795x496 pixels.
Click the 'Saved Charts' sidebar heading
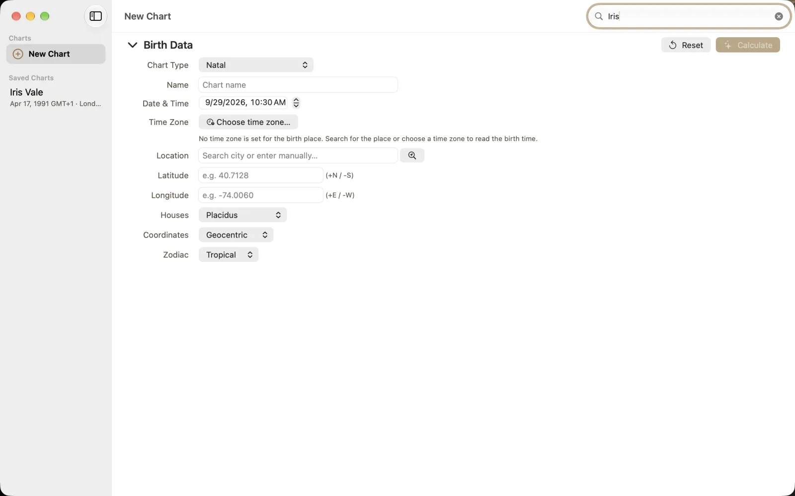click(31, 78)
